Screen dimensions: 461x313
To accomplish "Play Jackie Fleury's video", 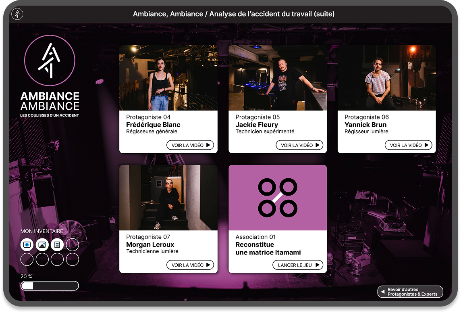I will [299, 145].
